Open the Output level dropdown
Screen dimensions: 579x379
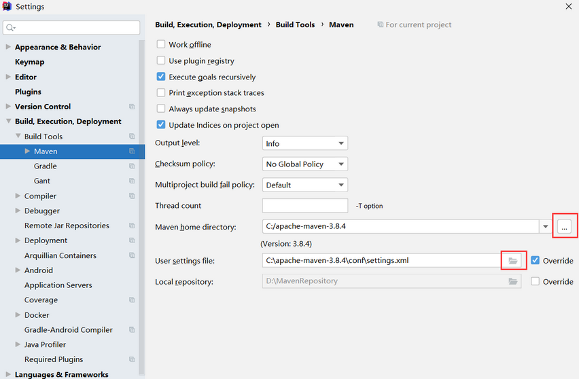[305, 143]
